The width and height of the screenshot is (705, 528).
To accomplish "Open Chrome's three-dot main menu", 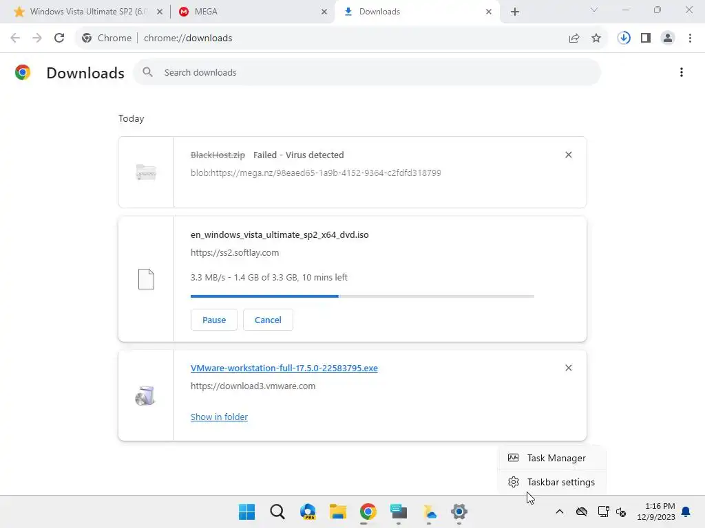I will (690, 38).
